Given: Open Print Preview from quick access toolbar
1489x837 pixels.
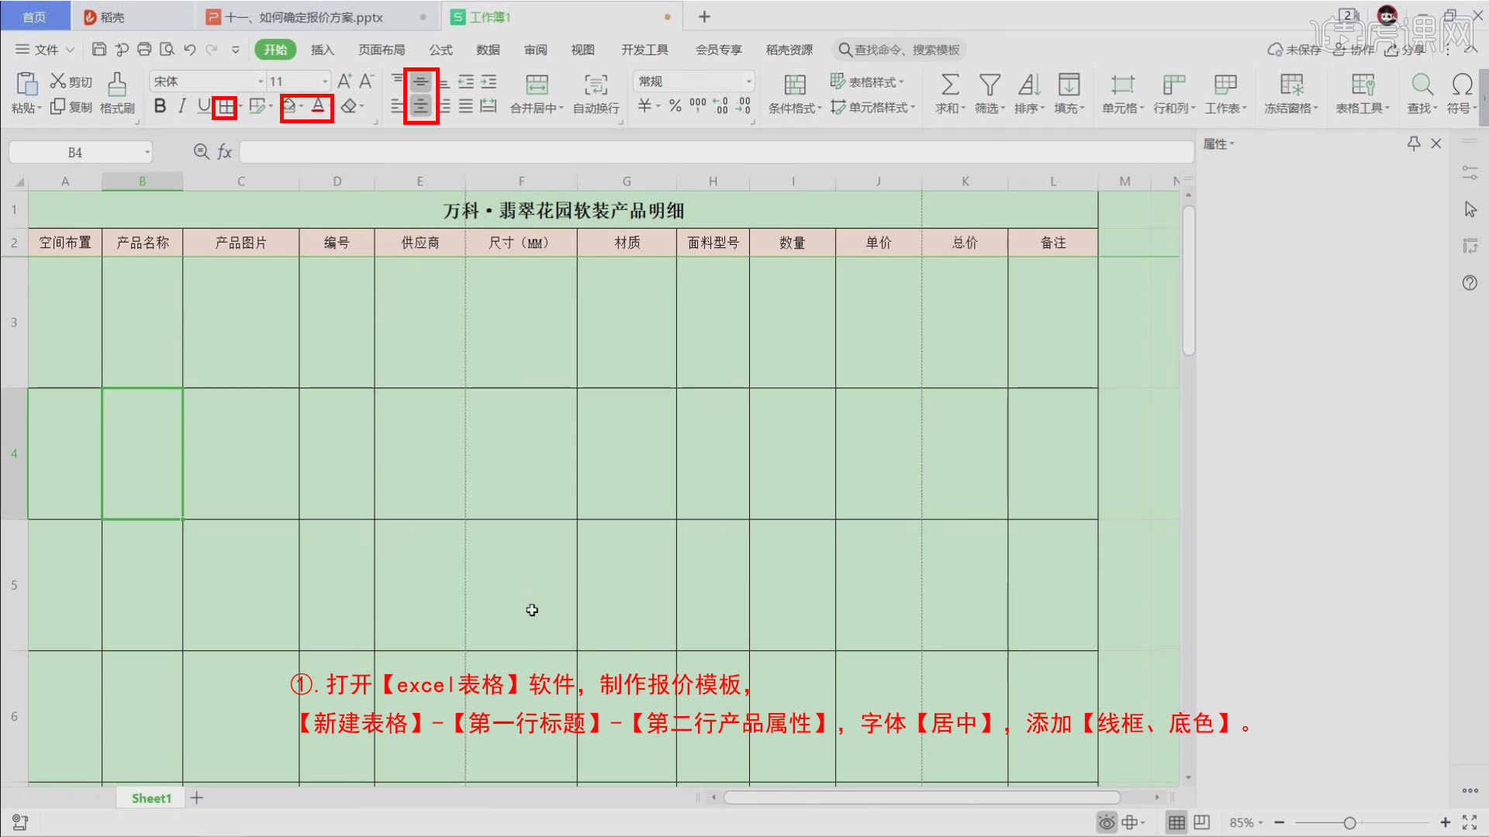Looking at the screenshot, I should click(x=167, y=50).
